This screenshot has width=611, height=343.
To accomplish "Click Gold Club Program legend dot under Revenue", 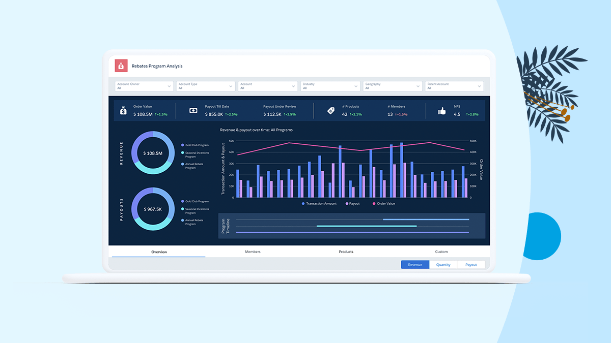I will point(182,145).
